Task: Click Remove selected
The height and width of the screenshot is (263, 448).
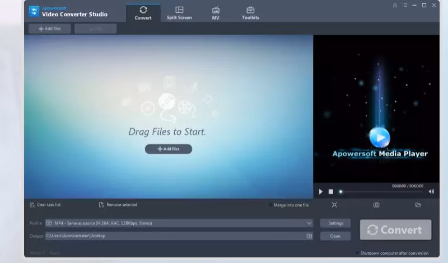Action: point(118,205)
